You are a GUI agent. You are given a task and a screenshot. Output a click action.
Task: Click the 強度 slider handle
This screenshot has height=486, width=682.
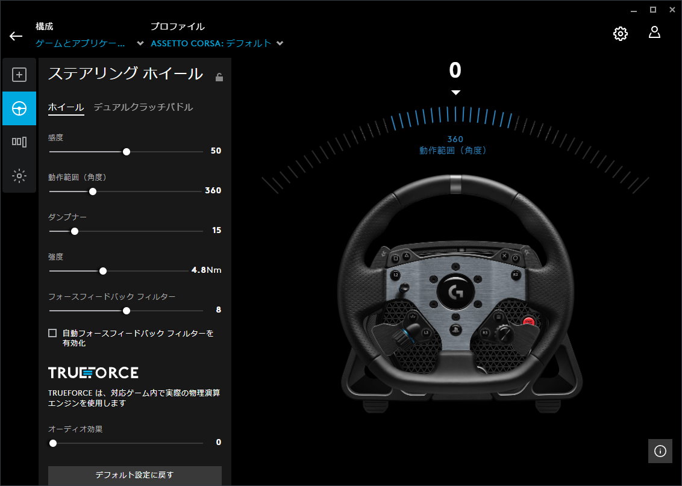pyautogui.click(x=103, y=271)
